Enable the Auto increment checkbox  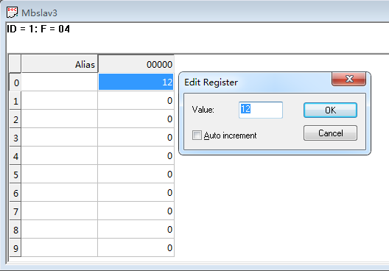[197, 135]
